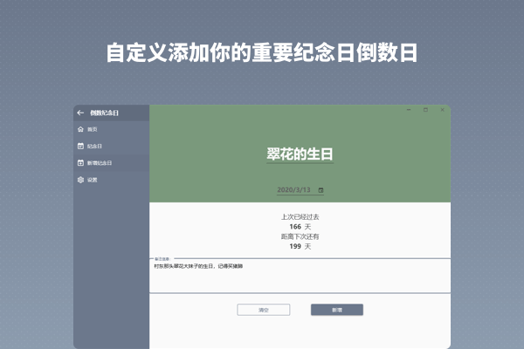Click the 翠花的生日 title field
This screenshot has width=524, height=349.
tap(300, 154)
